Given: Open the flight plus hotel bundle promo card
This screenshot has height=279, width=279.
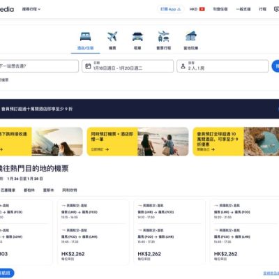Looking at the screenshot, I should pyautogui.click(x=137, y=142).
